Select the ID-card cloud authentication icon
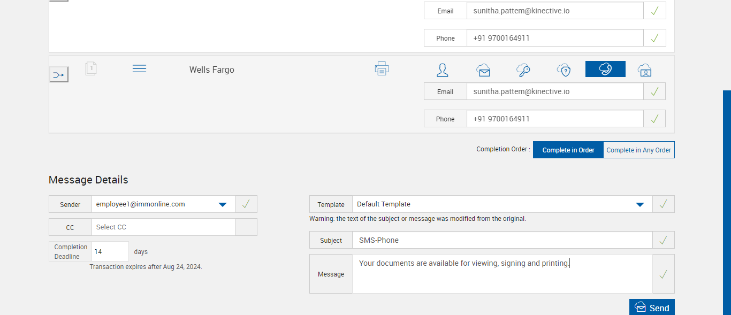 coord(644,70)
